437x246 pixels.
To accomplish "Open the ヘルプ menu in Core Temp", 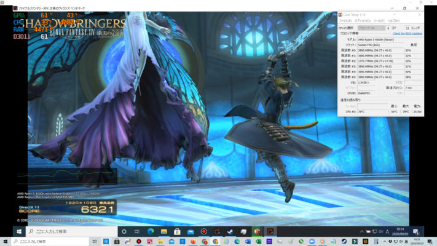I will click(393, 21).
